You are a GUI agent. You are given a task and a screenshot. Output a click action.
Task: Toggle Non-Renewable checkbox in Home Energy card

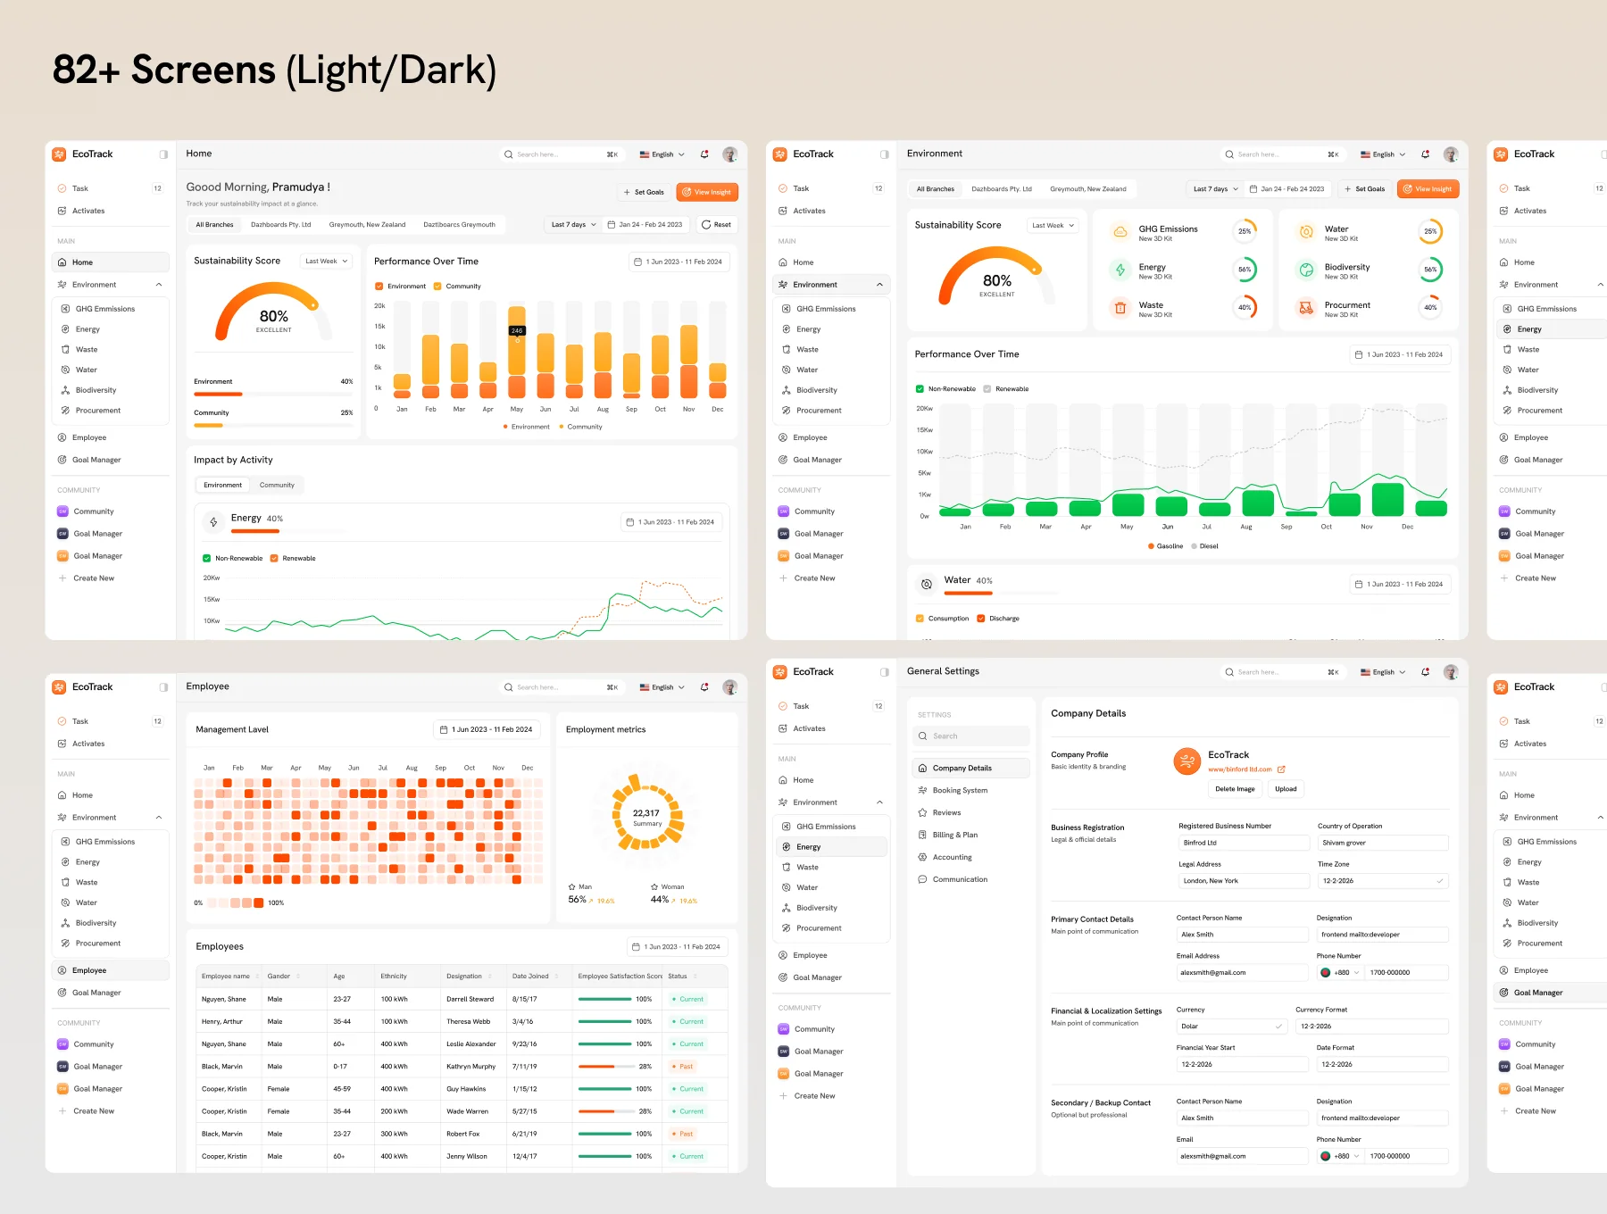coord(207,559)
